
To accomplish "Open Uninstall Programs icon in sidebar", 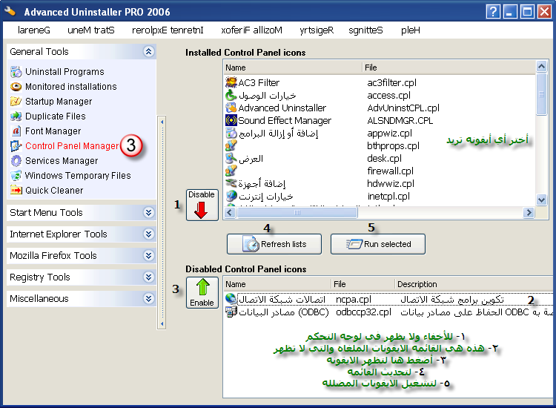I will coord(16,72).
